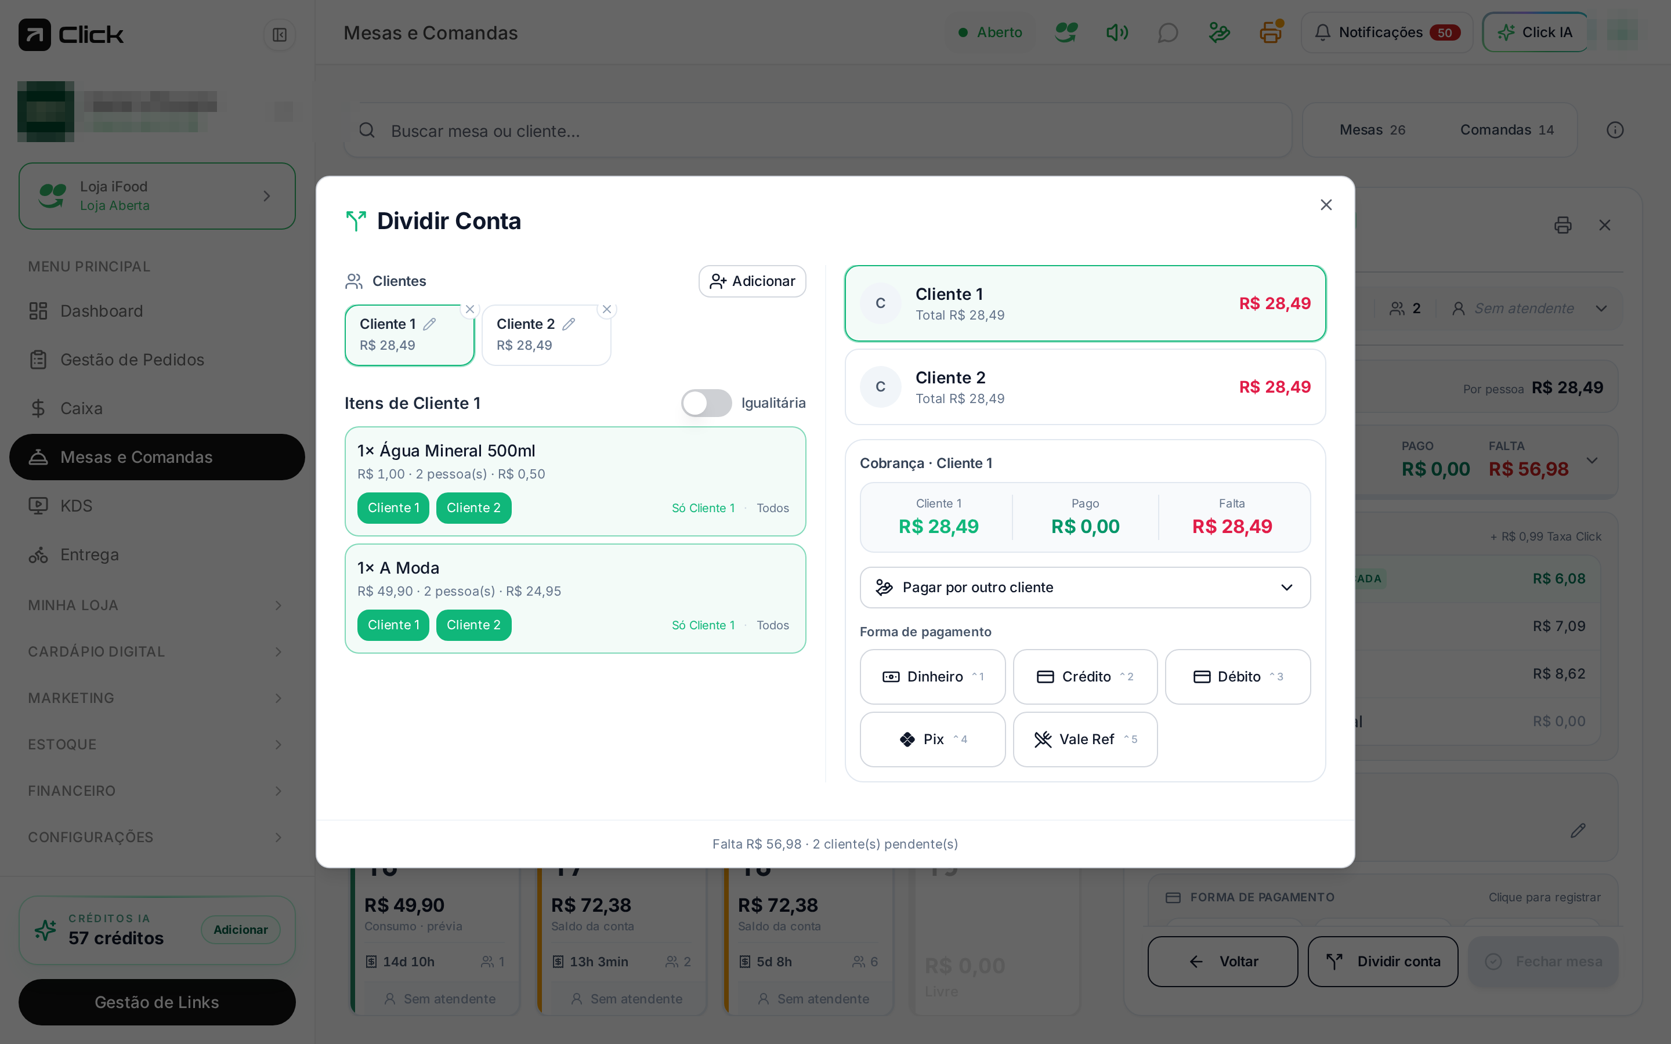The width and height of the screenshot is (1671, 1044).
Task: Open Notificações panel
Action: click(1387, 32)
